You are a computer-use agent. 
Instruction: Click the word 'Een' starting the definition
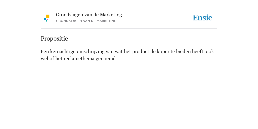point(45,52)
